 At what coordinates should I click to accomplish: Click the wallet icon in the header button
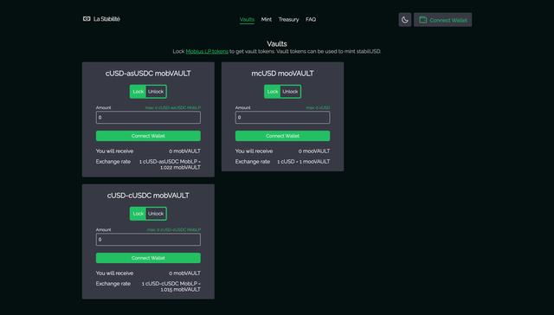(423, 20)
